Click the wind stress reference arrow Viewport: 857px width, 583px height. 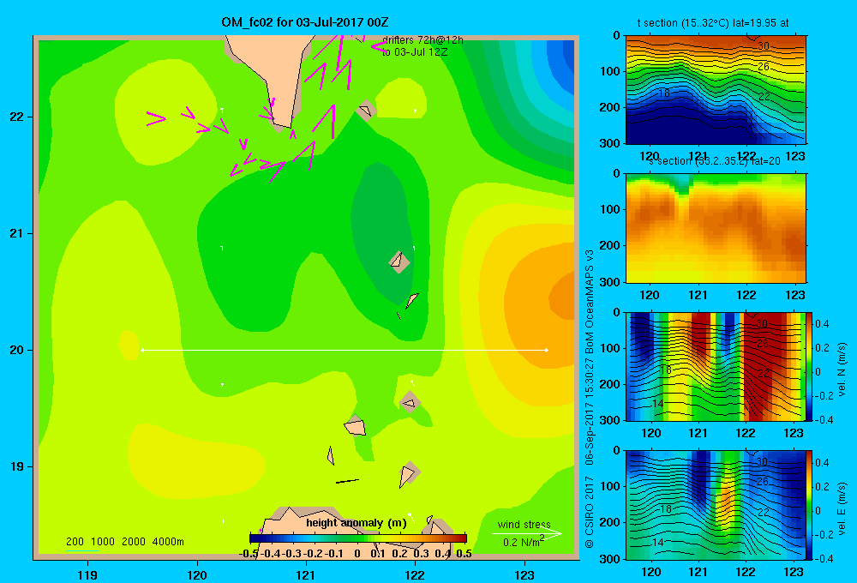point(527,534)
